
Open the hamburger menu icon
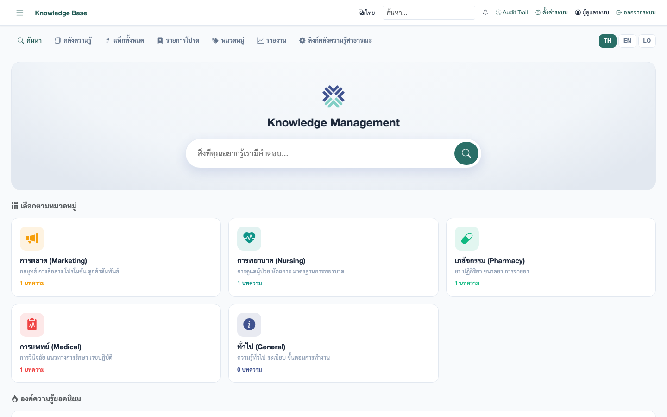coord(19,13)
